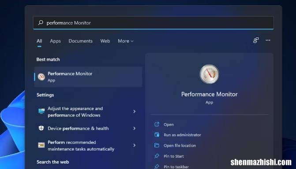
Task: Open the three-dot options menu
Action: 268,40
